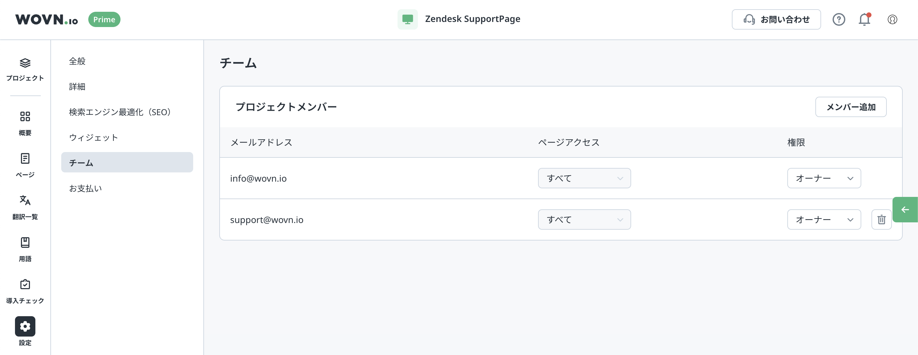918x355 pixels.
Task: Expand page access dropdown for info@wovn.io
Action: [584, 178]
